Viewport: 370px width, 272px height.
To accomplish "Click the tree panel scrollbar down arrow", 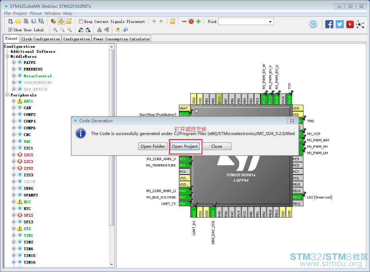I will pos(112,265).
